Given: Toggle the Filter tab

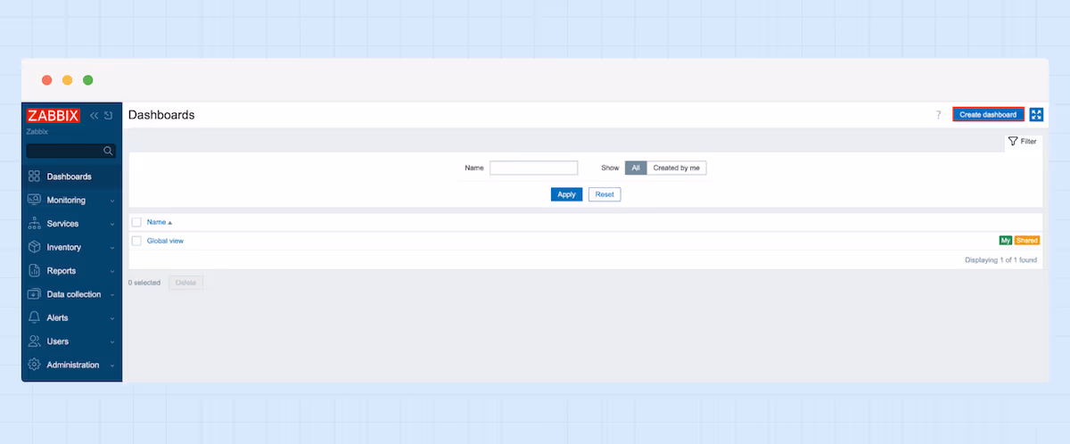Looking at the screenshot, I should point(1023,141).
